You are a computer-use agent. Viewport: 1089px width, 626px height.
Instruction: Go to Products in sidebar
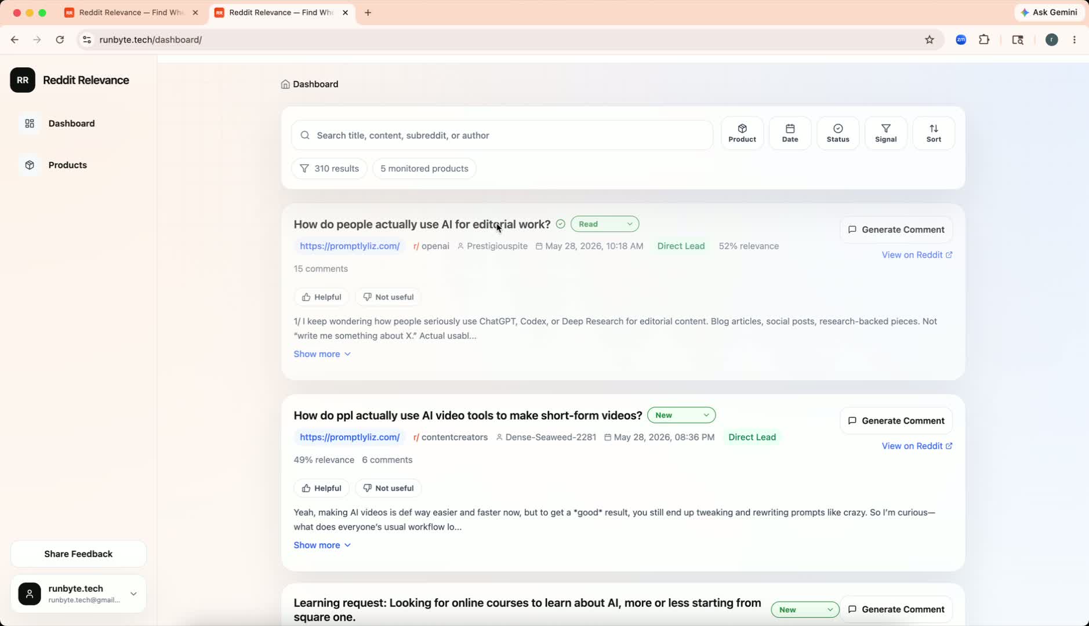(x=67, y=165)
